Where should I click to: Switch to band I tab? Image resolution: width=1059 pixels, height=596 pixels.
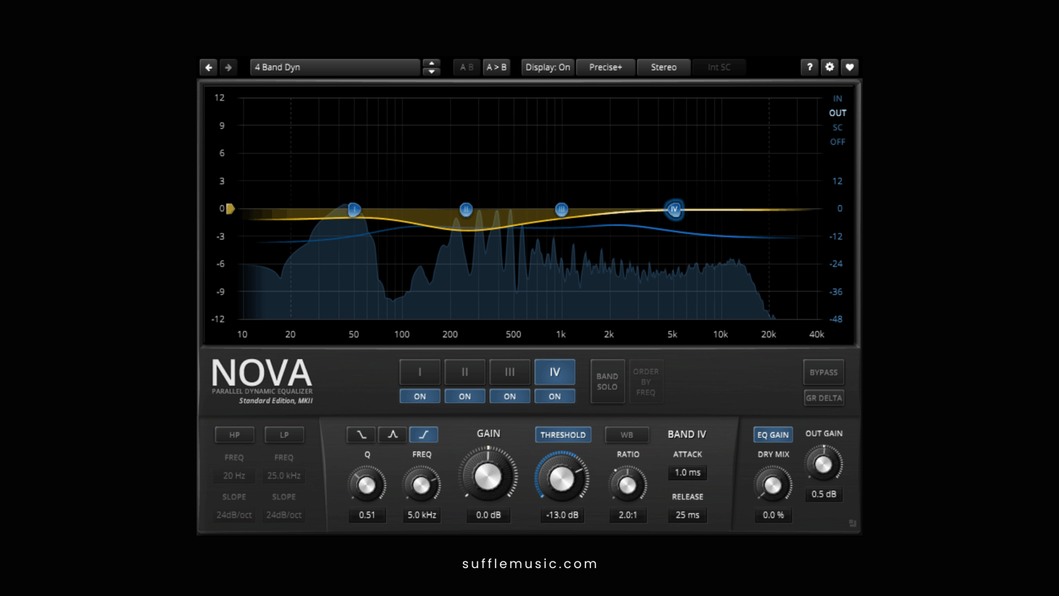coord(420,372)
